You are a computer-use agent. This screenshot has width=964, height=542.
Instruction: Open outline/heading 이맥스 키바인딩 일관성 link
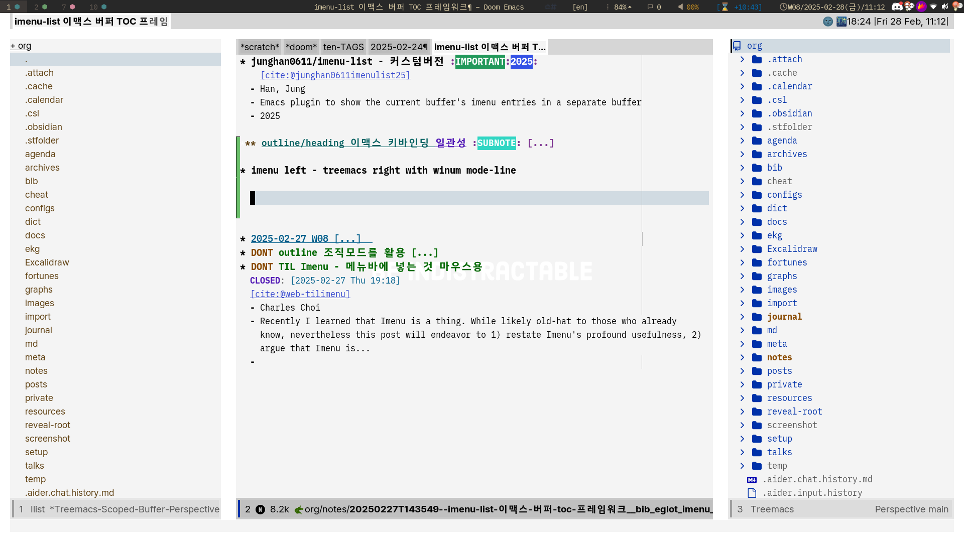point(364,143)
